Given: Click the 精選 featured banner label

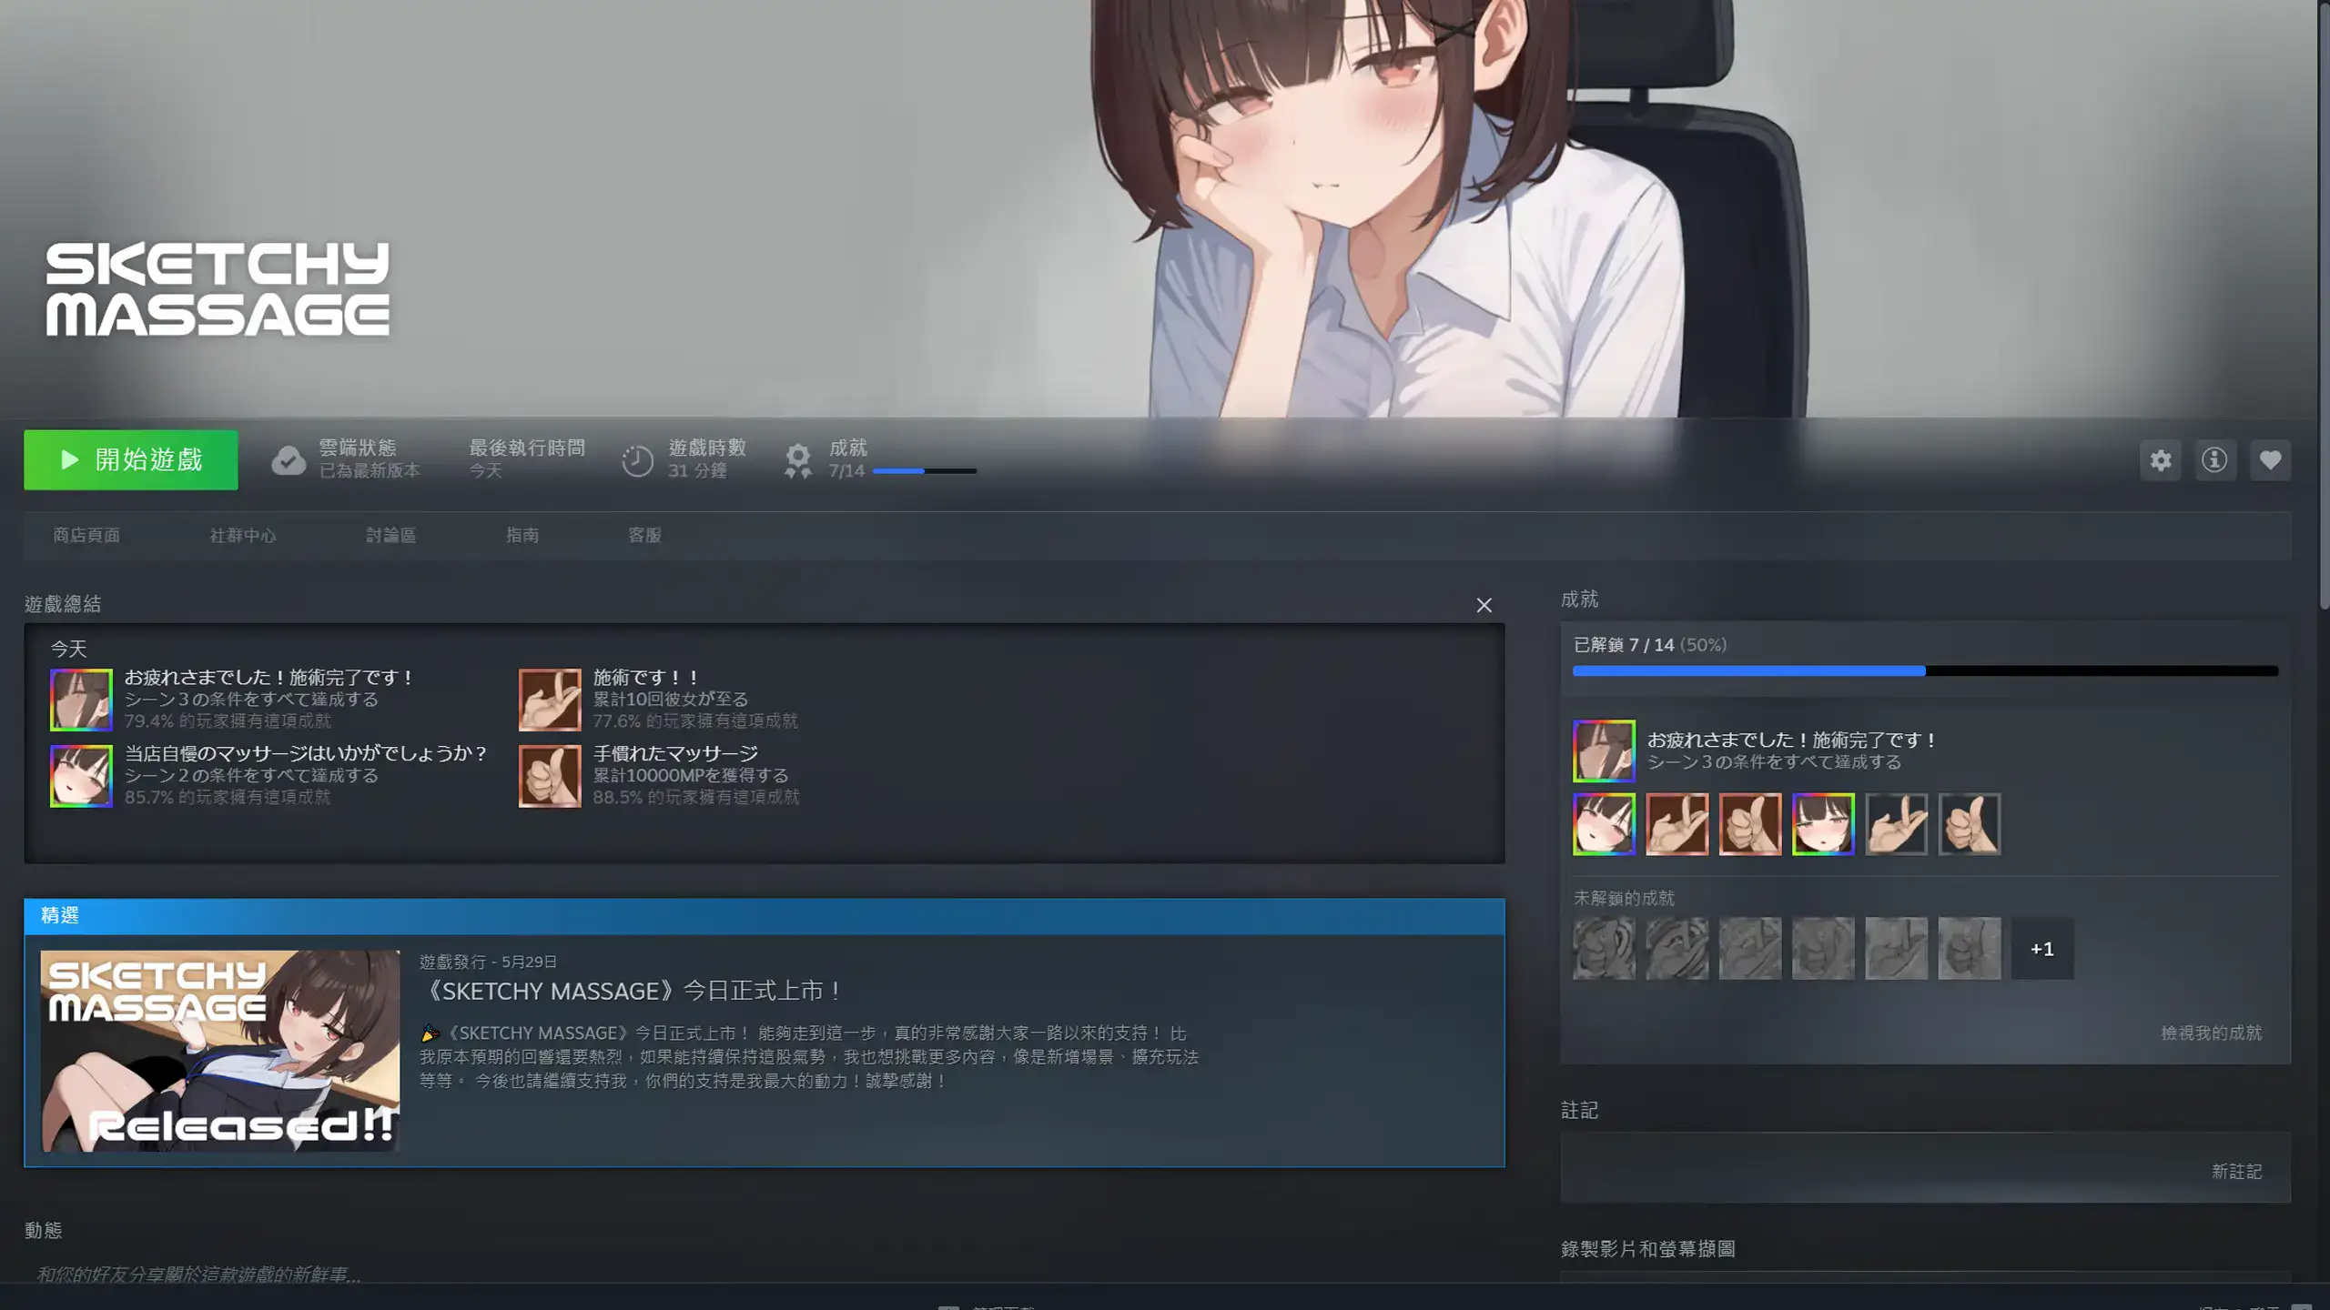Looking at the screenshot, I should [60, 915].
